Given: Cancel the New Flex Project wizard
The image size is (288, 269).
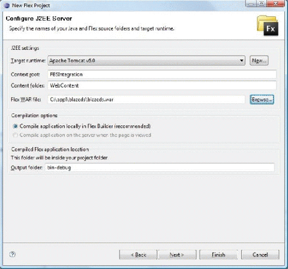Looking at the screenshot, I should [x=260, y=255].
